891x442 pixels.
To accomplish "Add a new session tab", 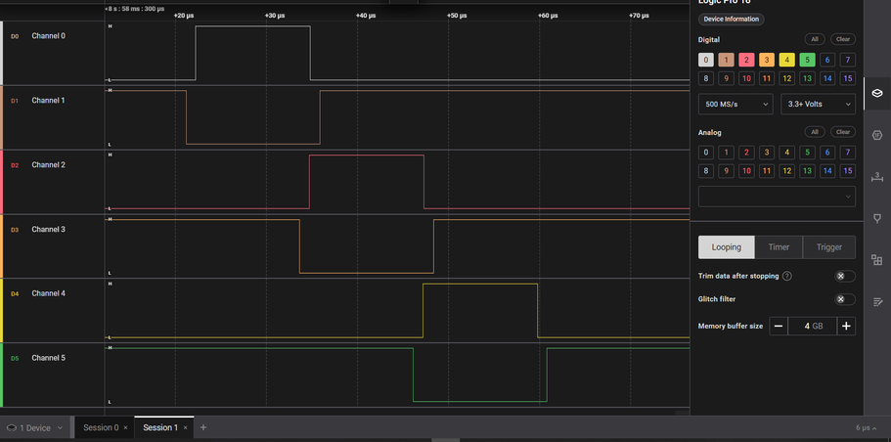I will click(203, 427).
